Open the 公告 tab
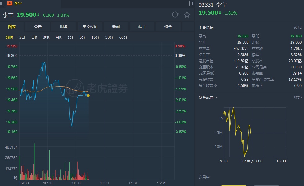Screen dimensions: 304x186 pyautogui.click(x=38, y=27)
